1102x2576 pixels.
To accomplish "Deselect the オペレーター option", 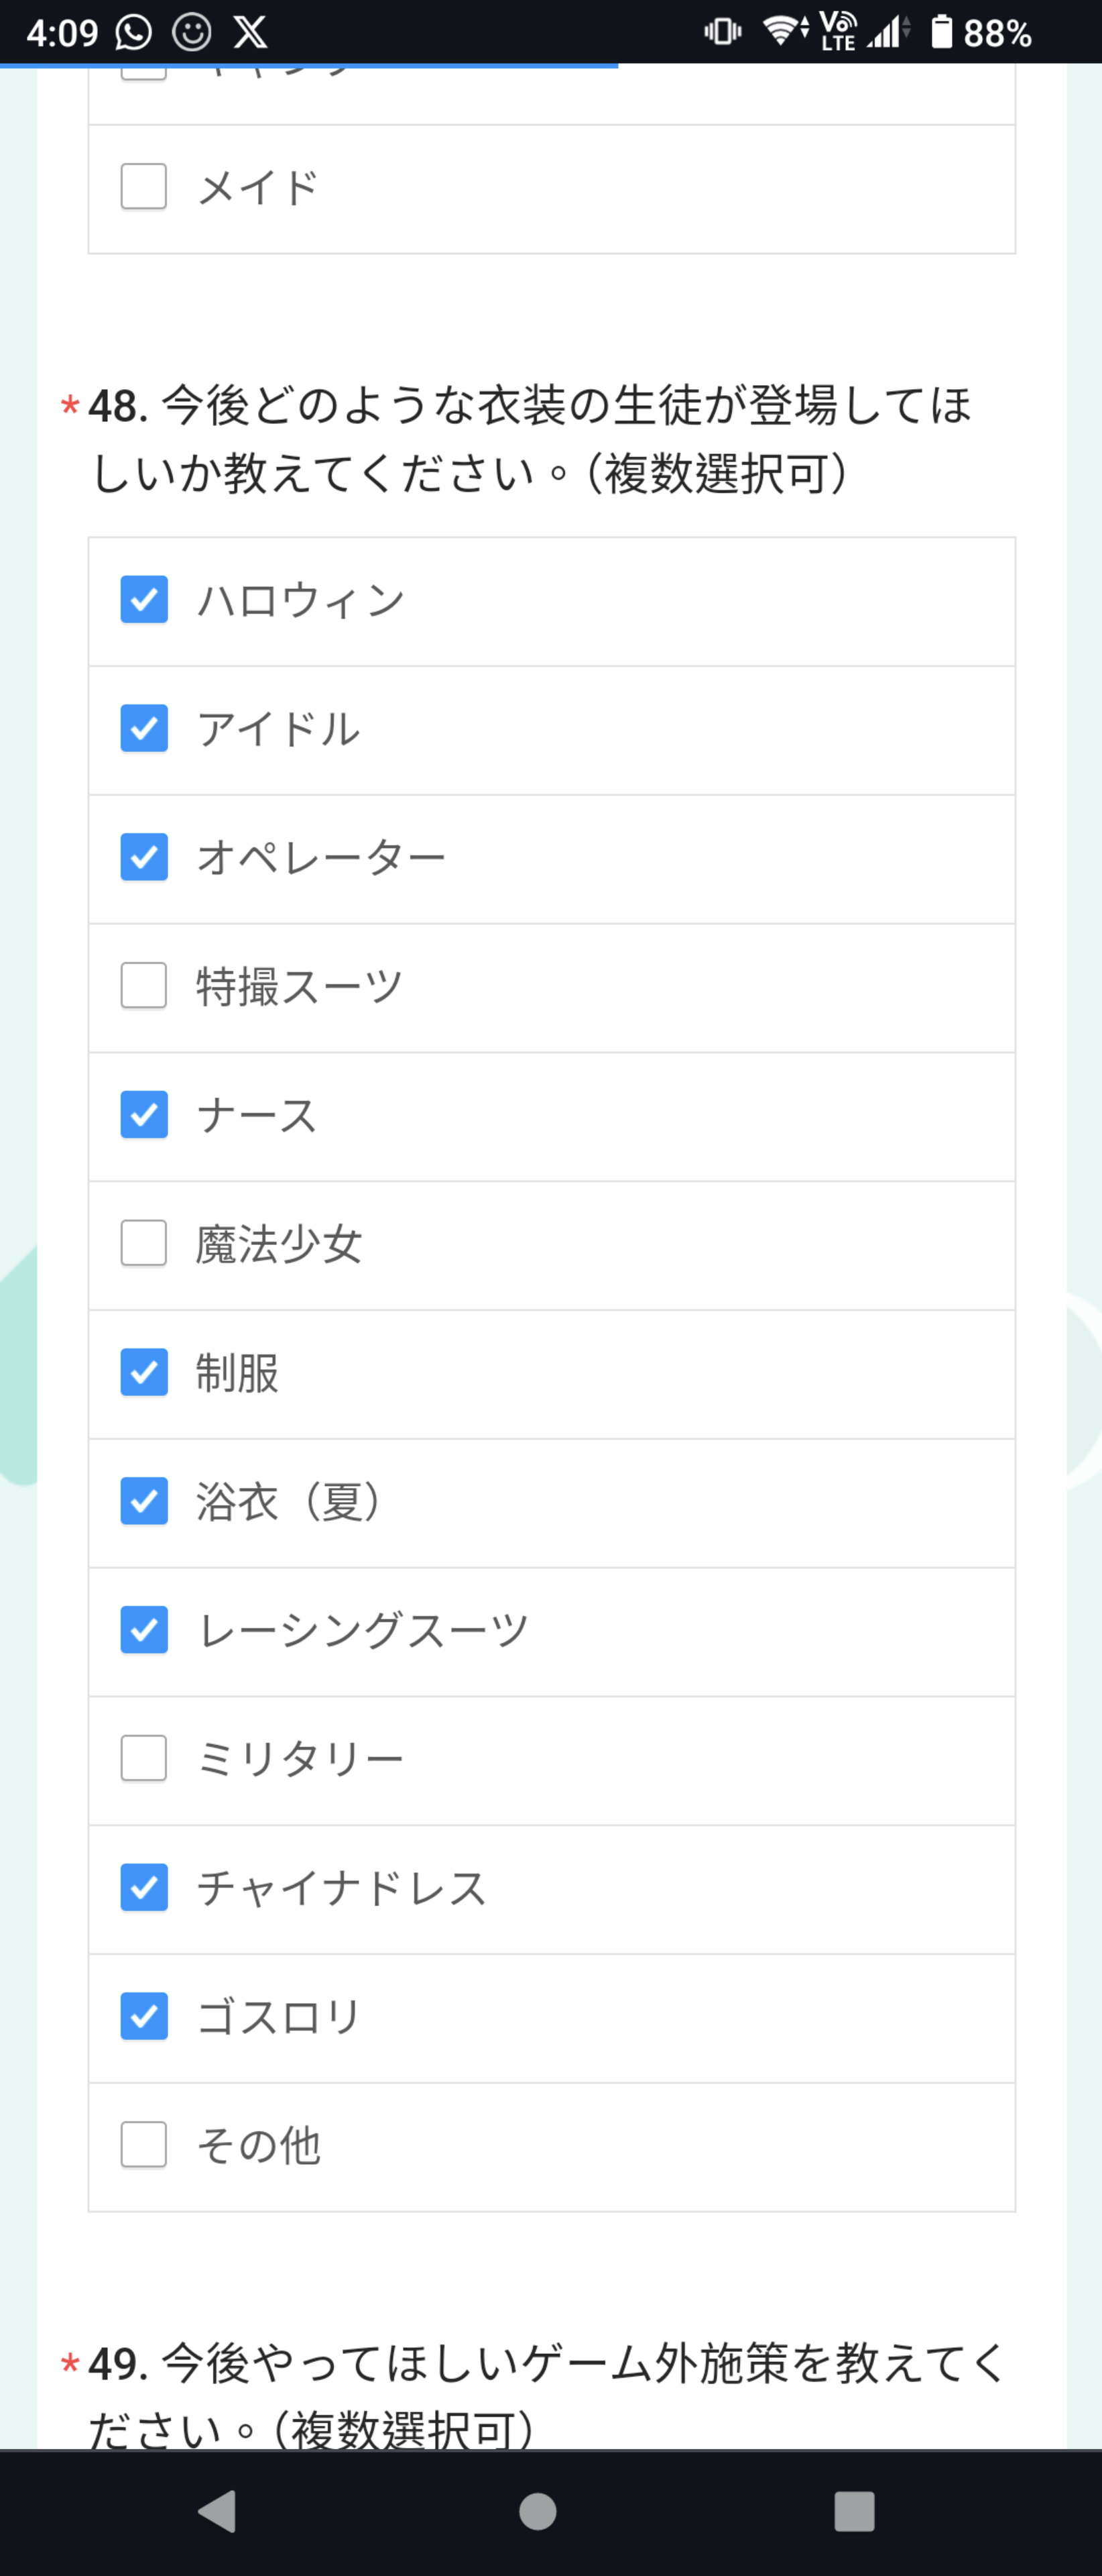I will [144, 858].
